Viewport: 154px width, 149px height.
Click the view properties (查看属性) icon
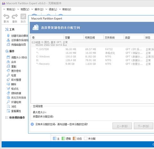tap(8, 111)
